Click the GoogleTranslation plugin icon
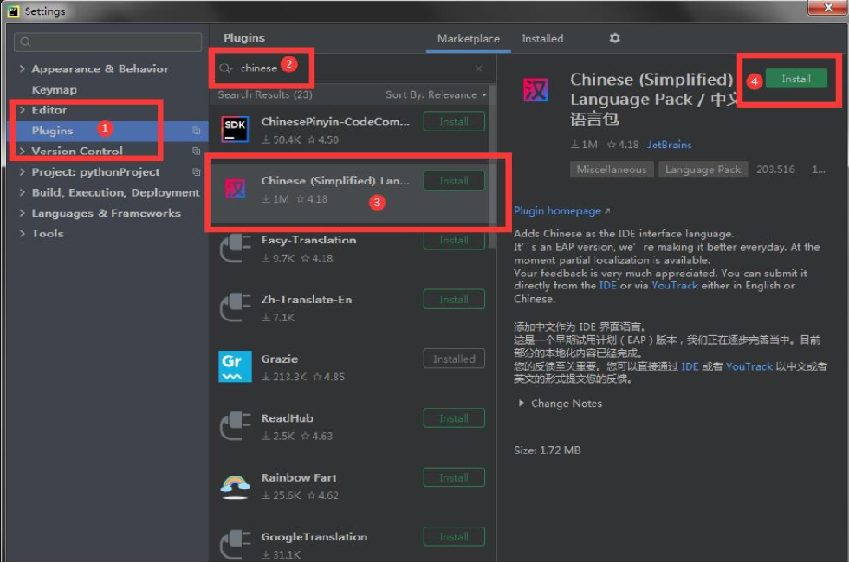849x563 pixels. point(235,545)
